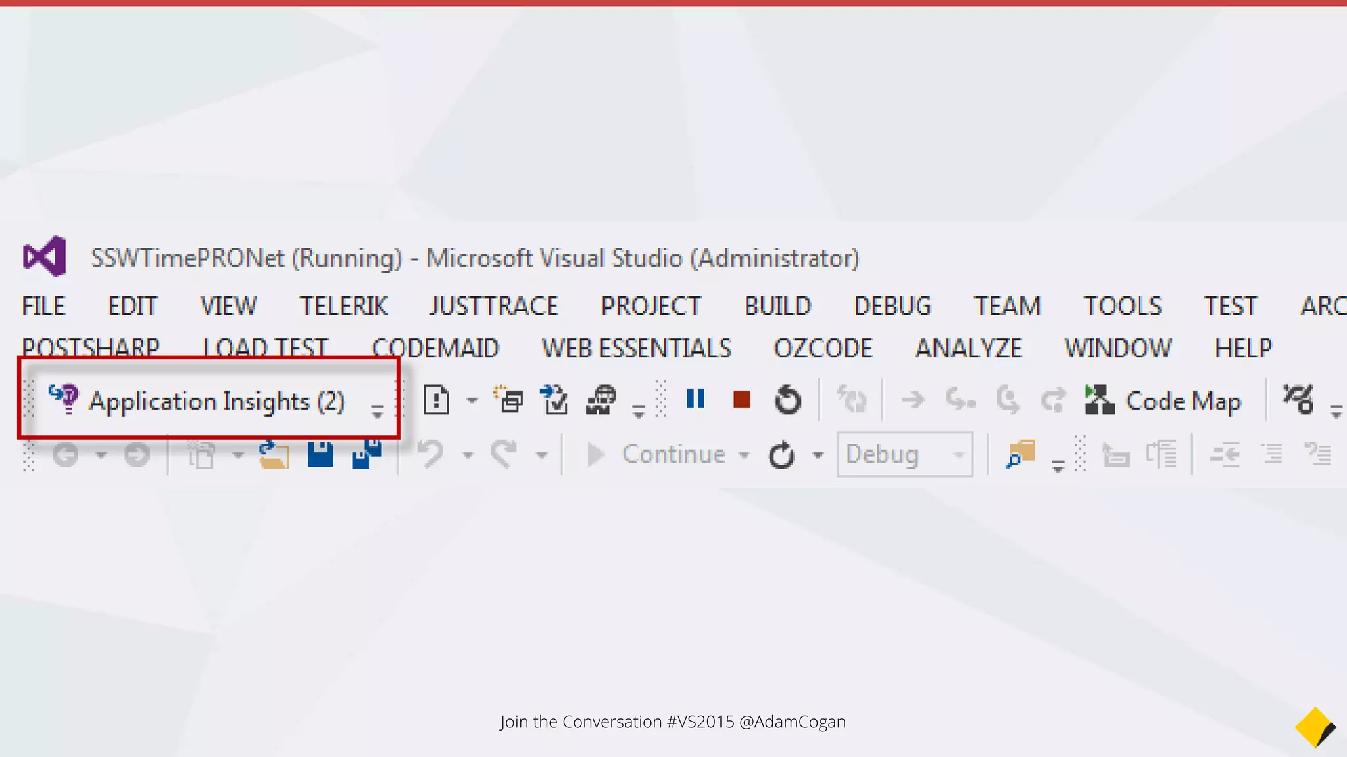This screenshot has width=1347, height=757.
Task: Open the OZCODE menu
Action: click(823, 348)
